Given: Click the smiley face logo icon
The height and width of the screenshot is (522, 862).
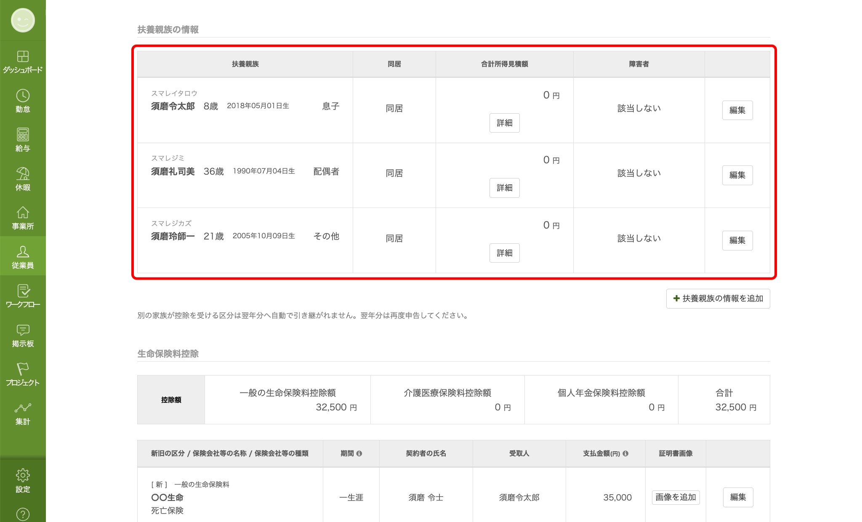Looking at the screenshot, I should point(23,20).
